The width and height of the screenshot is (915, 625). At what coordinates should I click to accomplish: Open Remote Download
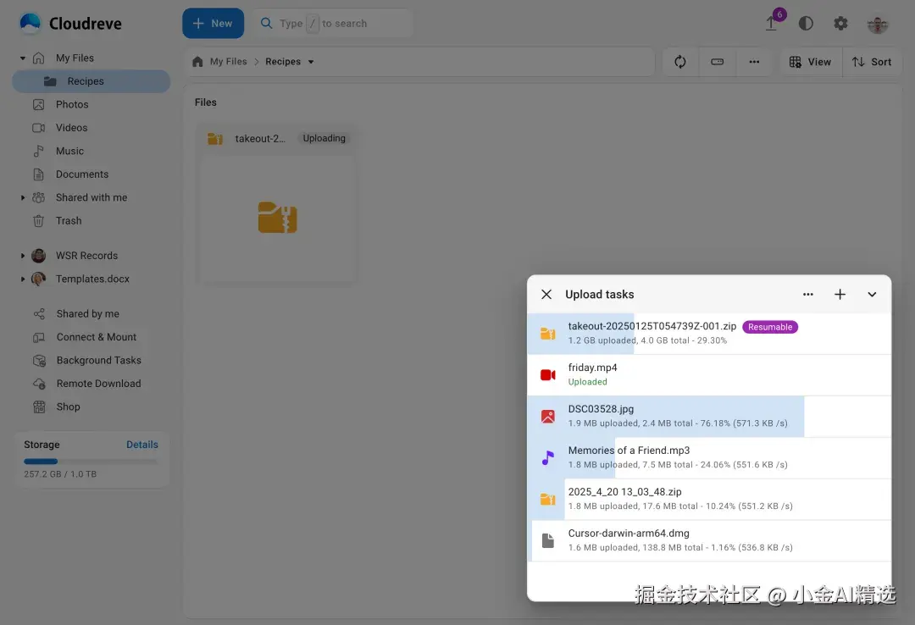(x=98, y=384)
